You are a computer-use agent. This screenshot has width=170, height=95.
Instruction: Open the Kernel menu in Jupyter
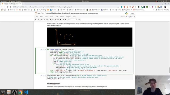[x=62, y=17]
